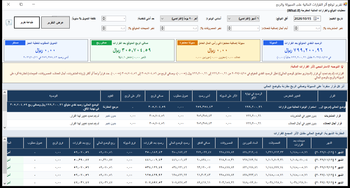The width and height of the screenshot is (350, 188).
Task: Click the ٧٩٩,٢٠٠,٩٦ ريال projected cash value
Action: pos(304,50)
